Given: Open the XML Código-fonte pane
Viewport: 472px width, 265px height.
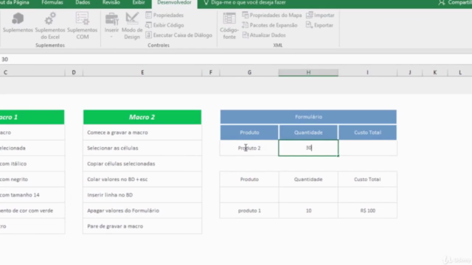Looking at the screenshot, I should pyautogui.click(x=229, y=26).
